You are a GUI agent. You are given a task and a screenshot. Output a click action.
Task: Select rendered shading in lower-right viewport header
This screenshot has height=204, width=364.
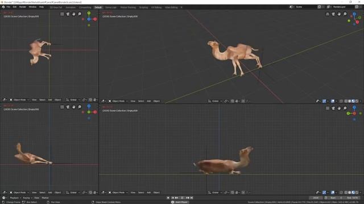tap(357, 193)
